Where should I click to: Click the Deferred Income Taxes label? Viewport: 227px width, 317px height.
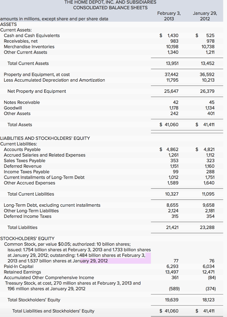(x=28, y=216)
